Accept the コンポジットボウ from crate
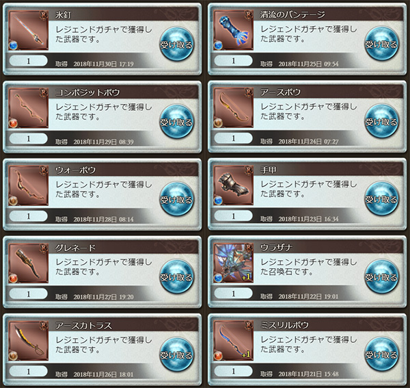 [176, 122]
